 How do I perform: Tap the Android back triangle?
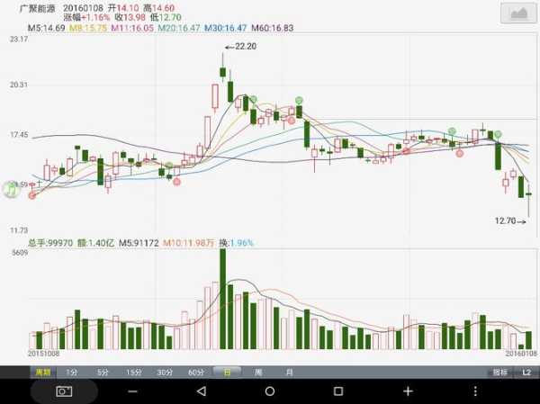[201, 391]
